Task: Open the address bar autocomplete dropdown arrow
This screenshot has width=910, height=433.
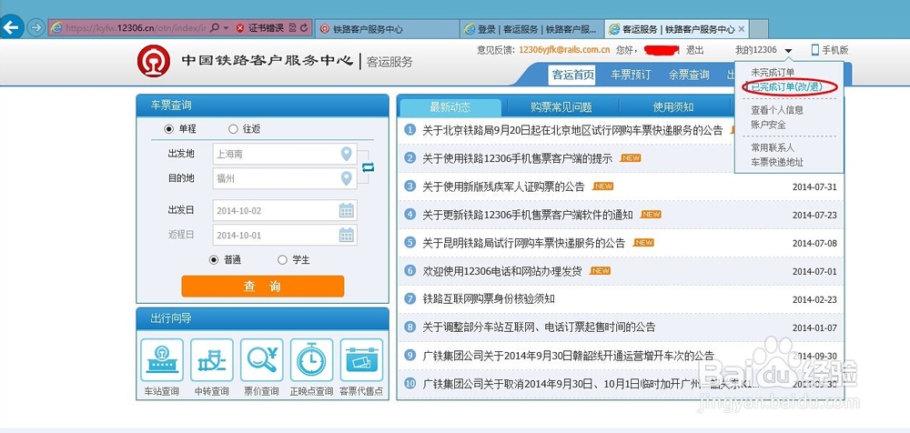Action: pos(225,28)
